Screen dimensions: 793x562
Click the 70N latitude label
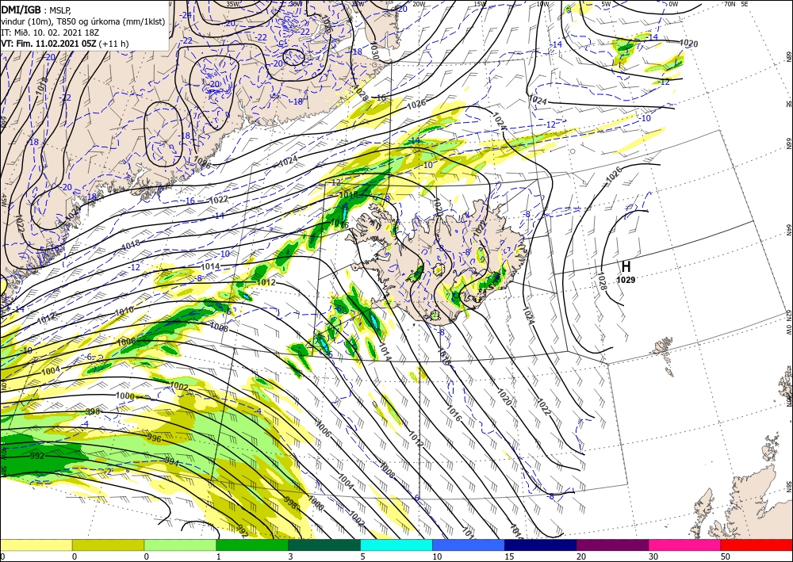[730, 4]
